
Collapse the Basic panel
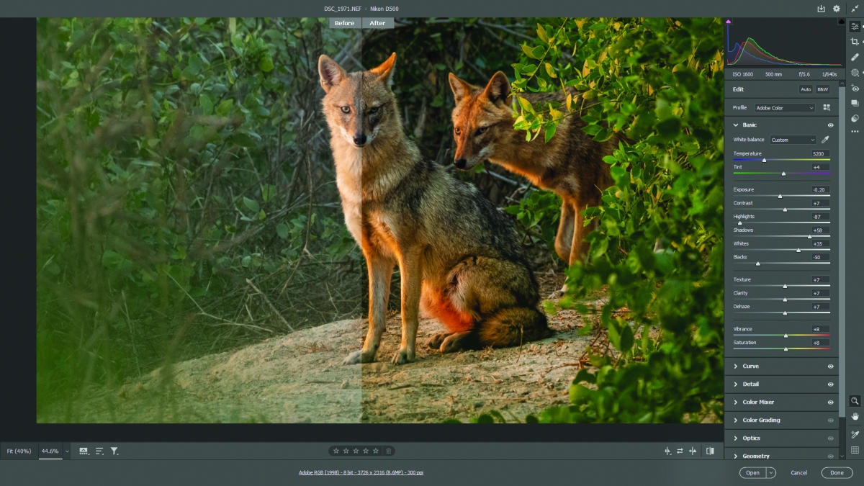pos(735,125)
